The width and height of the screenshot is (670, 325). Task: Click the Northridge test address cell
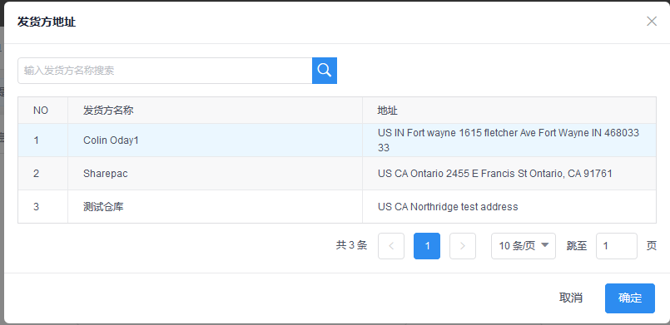coord(509,207)
